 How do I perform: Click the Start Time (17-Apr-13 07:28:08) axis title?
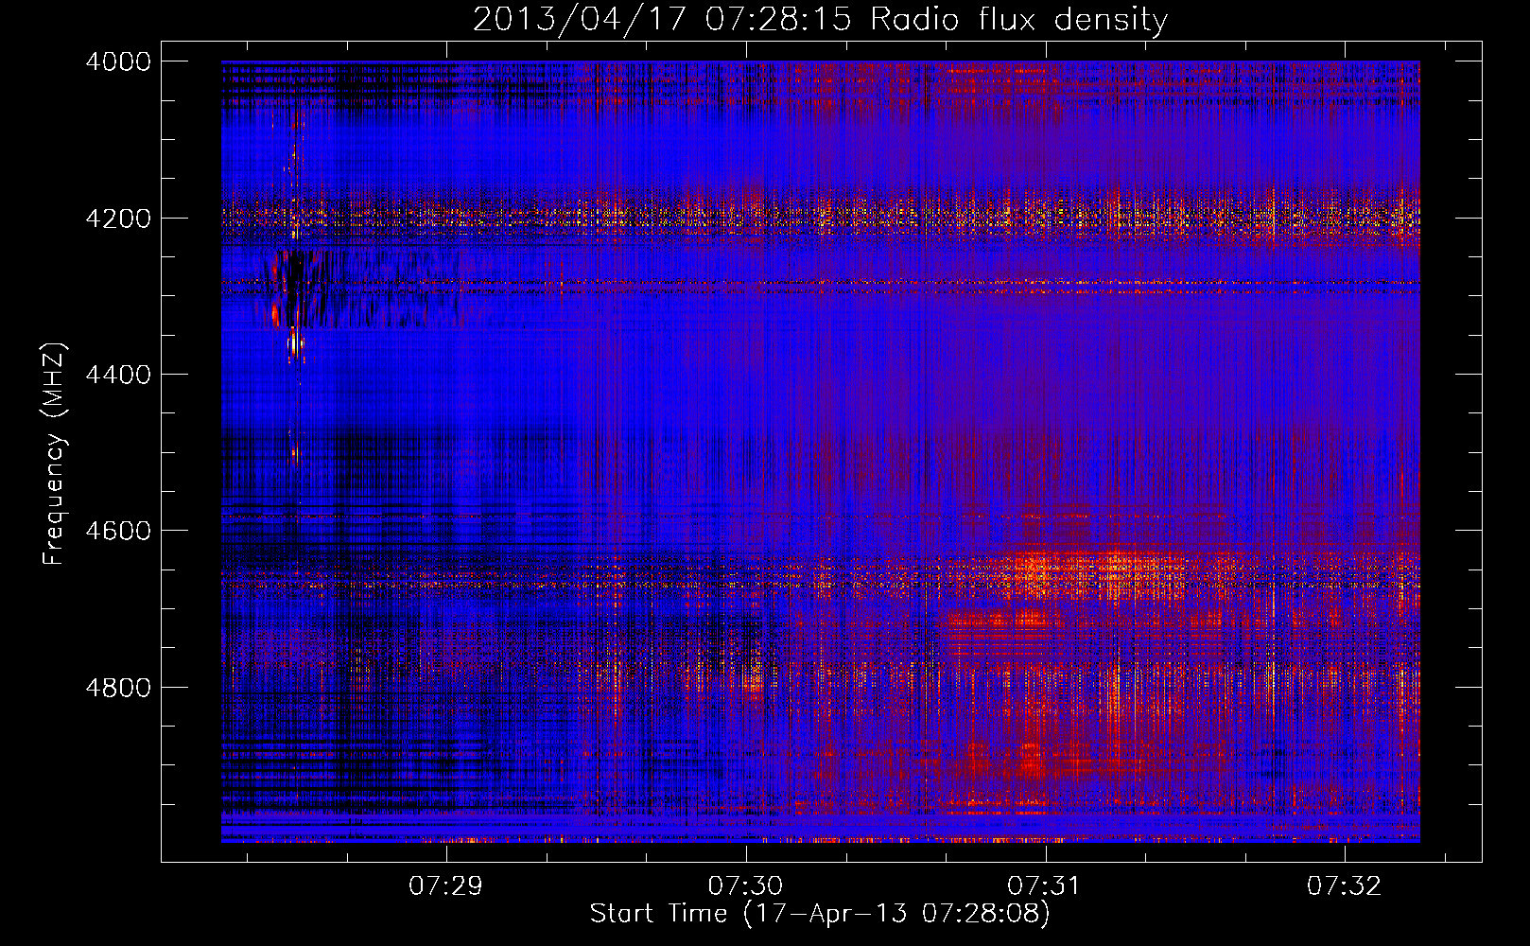[x=820, y=914]
